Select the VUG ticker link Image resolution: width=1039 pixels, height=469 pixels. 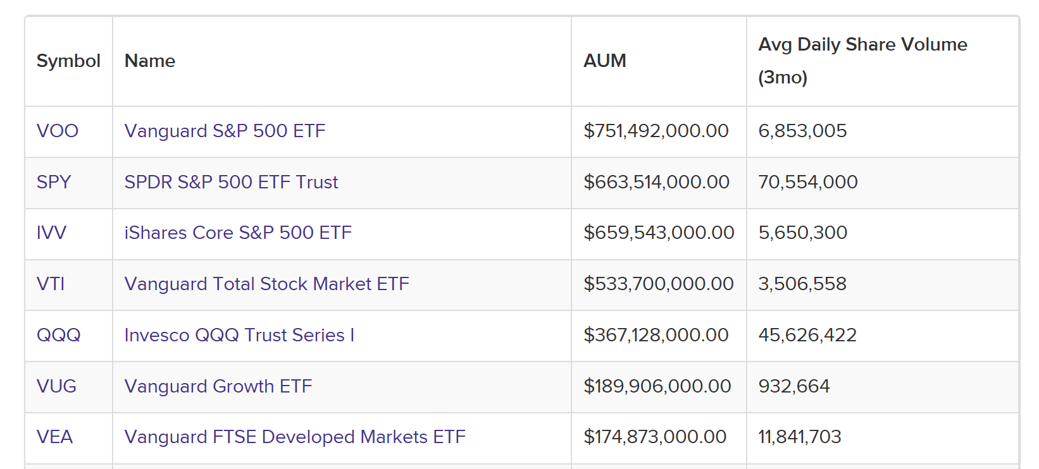coord(56,386)
